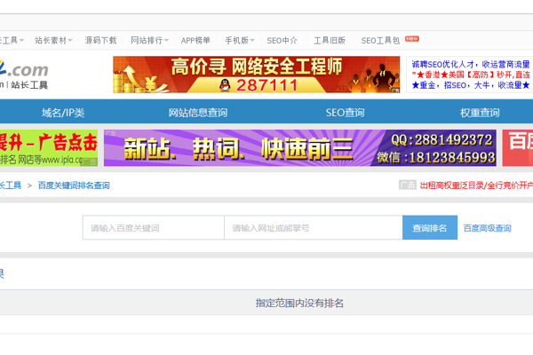Open the 出租高权重泛目录 red ad link
Screen dimensions: 533x355
(x=476, y=185)
